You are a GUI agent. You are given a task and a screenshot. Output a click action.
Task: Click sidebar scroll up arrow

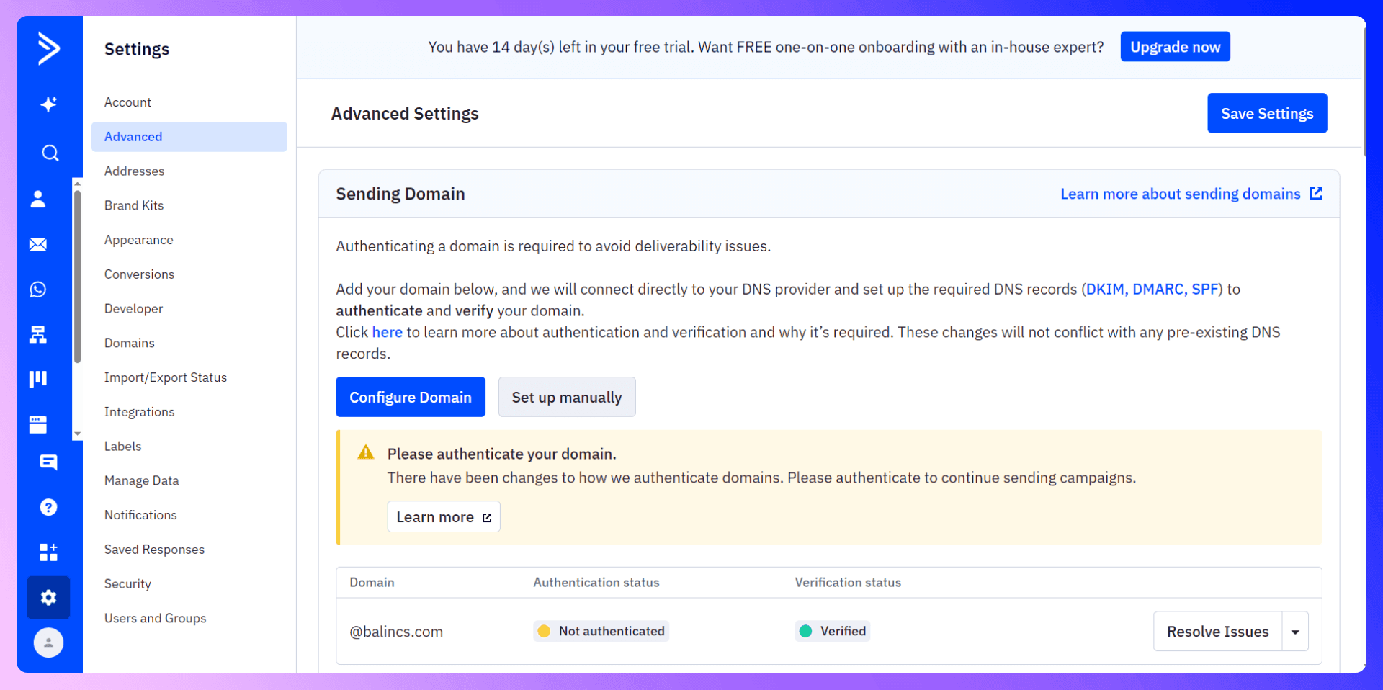coord(77,184)
